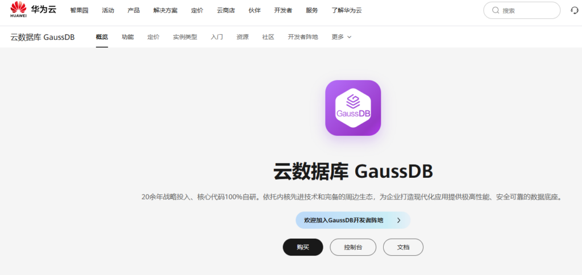Click 云数据库 GaussDB sub-nav title

(42, 37)
